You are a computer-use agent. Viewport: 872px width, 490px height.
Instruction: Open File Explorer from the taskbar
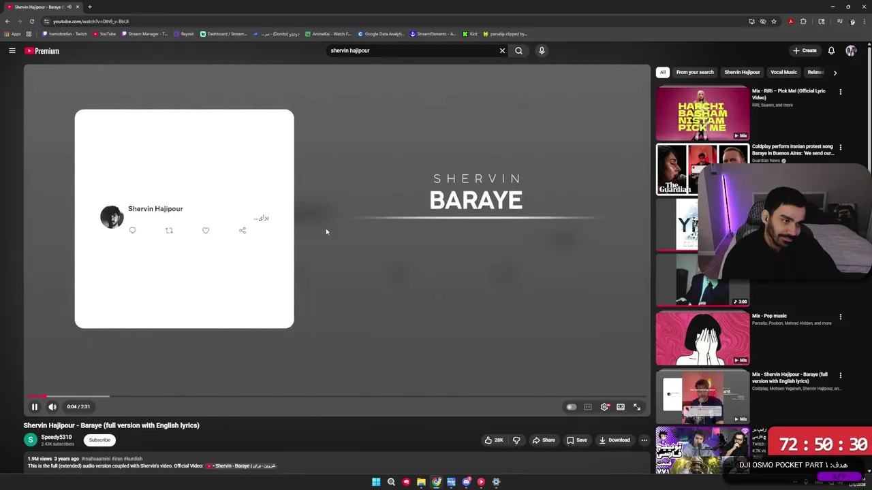pyautogui.click(x=421, y=482)
